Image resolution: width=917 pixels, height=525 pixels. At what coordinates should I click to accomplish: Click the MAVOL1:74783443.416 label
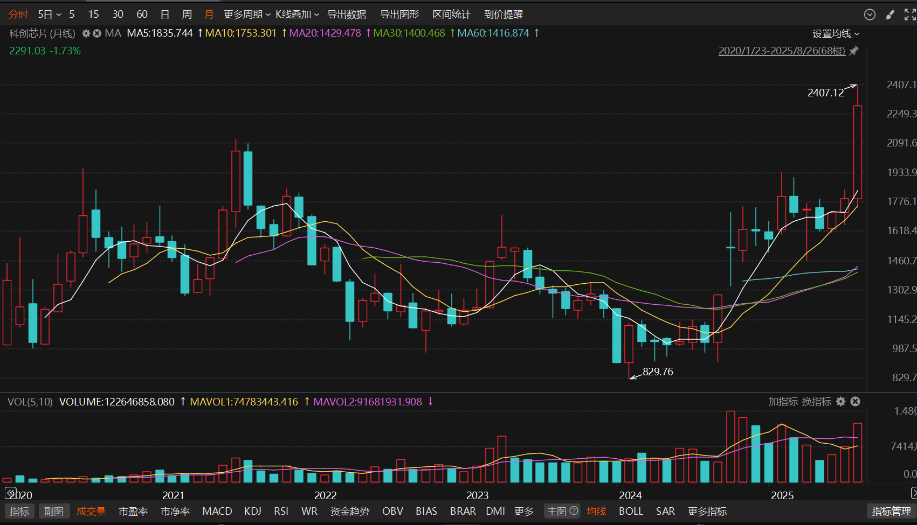(244, 402)
